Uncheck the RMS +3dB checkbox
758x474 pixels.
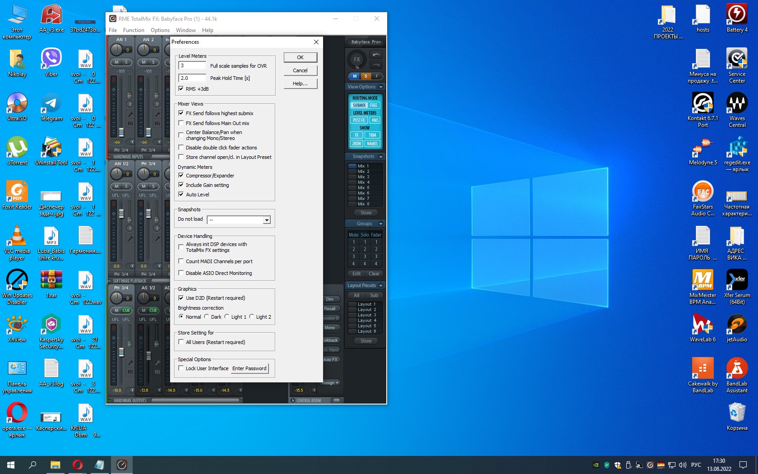click(181, 89)
